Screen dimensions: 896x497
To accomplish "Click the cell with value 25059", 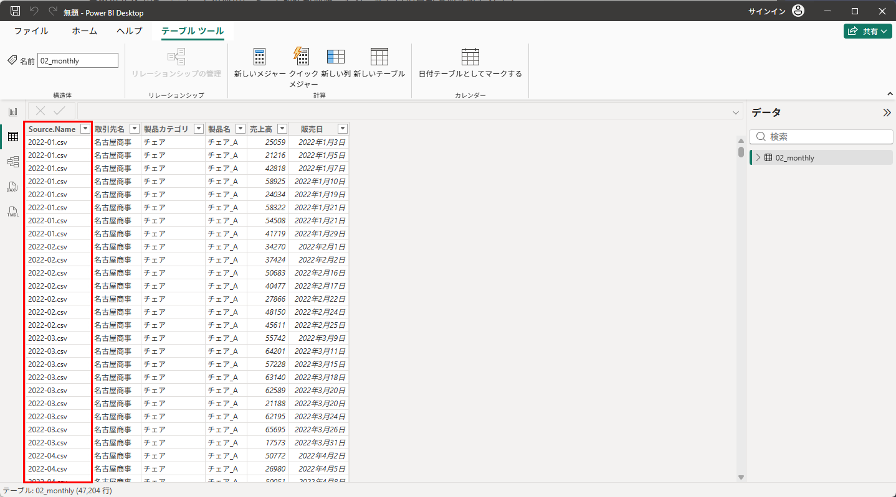I will [x=268, y=142].
